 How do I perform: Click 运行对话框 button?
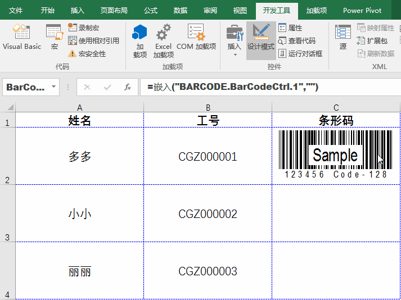[300, 54]
